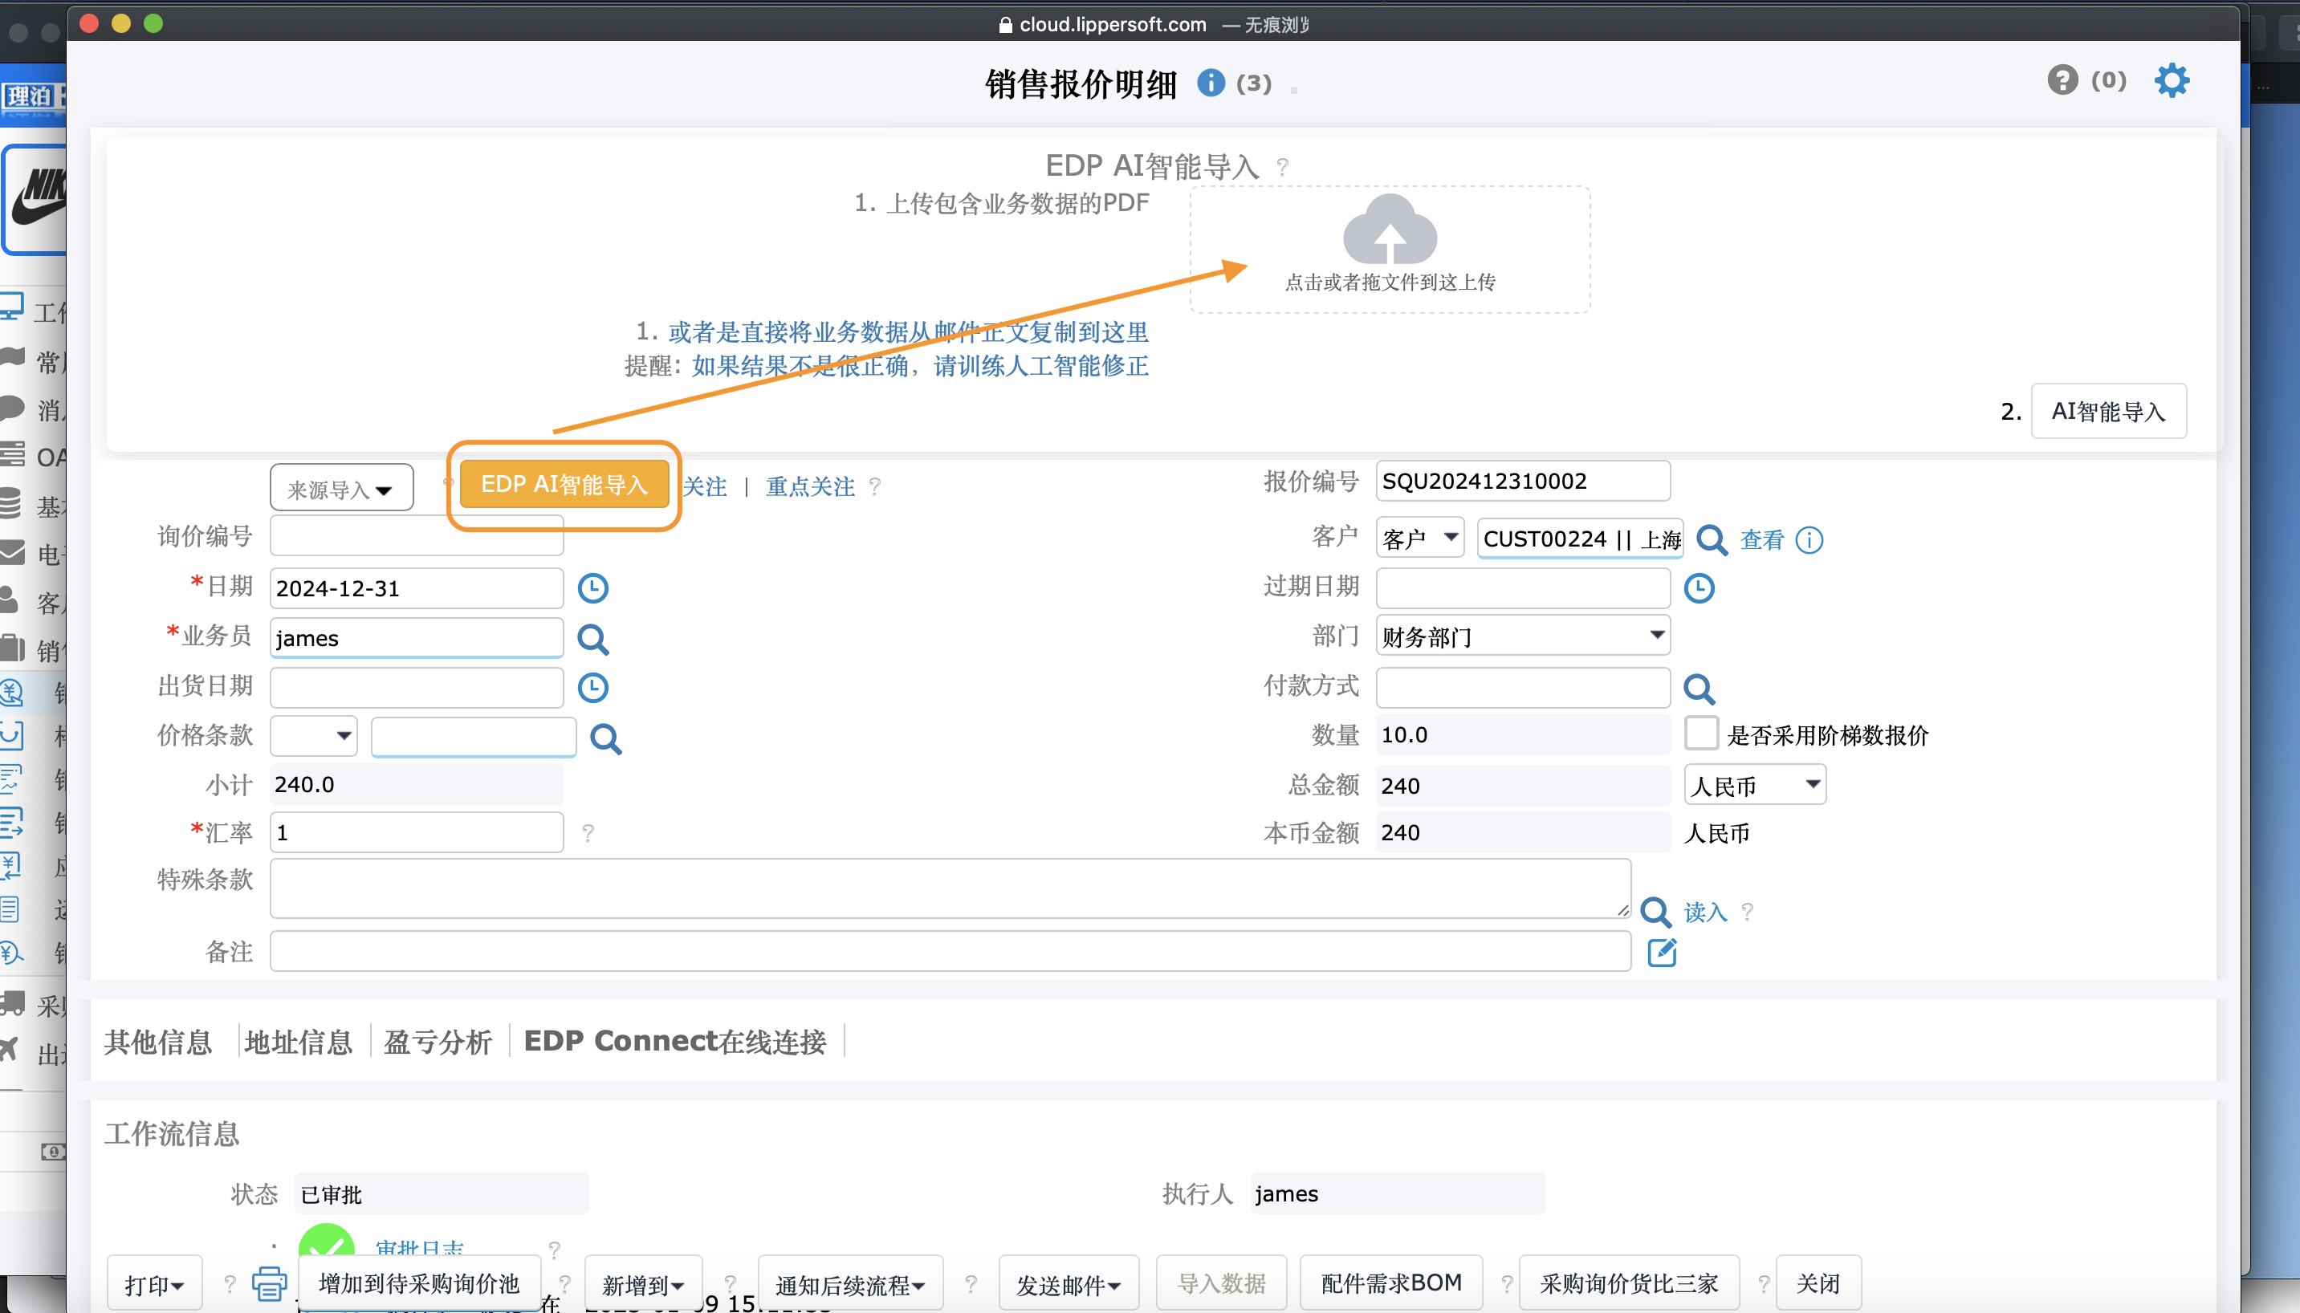
Task: Open date picker clock for 日期 field
Action: [x=592, y=589]
